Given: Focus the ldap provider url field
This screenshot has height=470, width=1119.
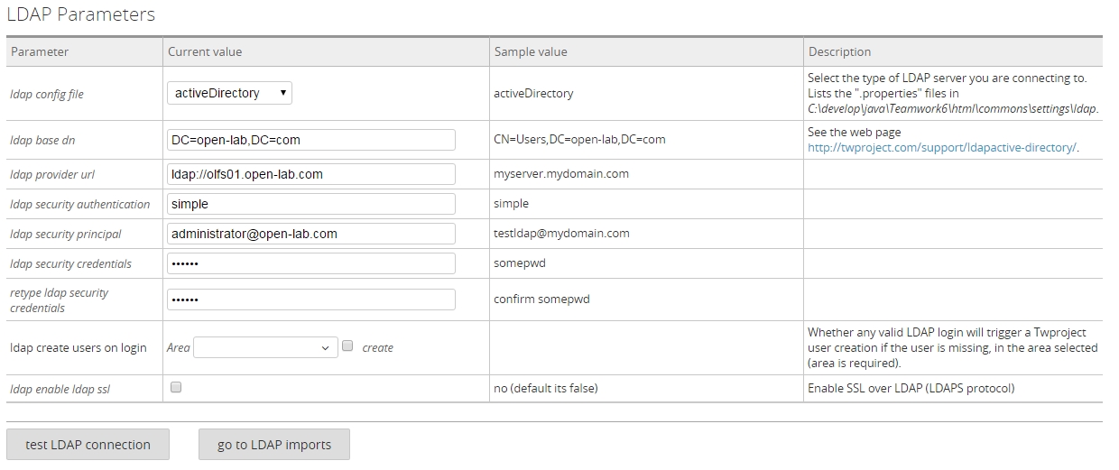Looking at the screenshot, I should click(x=311, y=174).
